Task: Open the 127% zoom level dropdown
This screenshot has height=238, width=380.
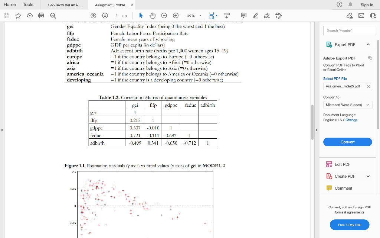Action: tap(194, 16)
